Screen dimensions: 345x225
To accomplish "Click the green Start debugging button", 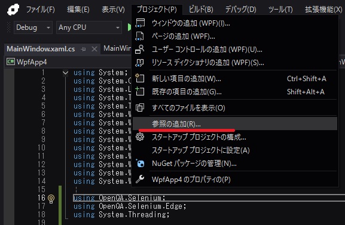I will (x=129, y=27).
